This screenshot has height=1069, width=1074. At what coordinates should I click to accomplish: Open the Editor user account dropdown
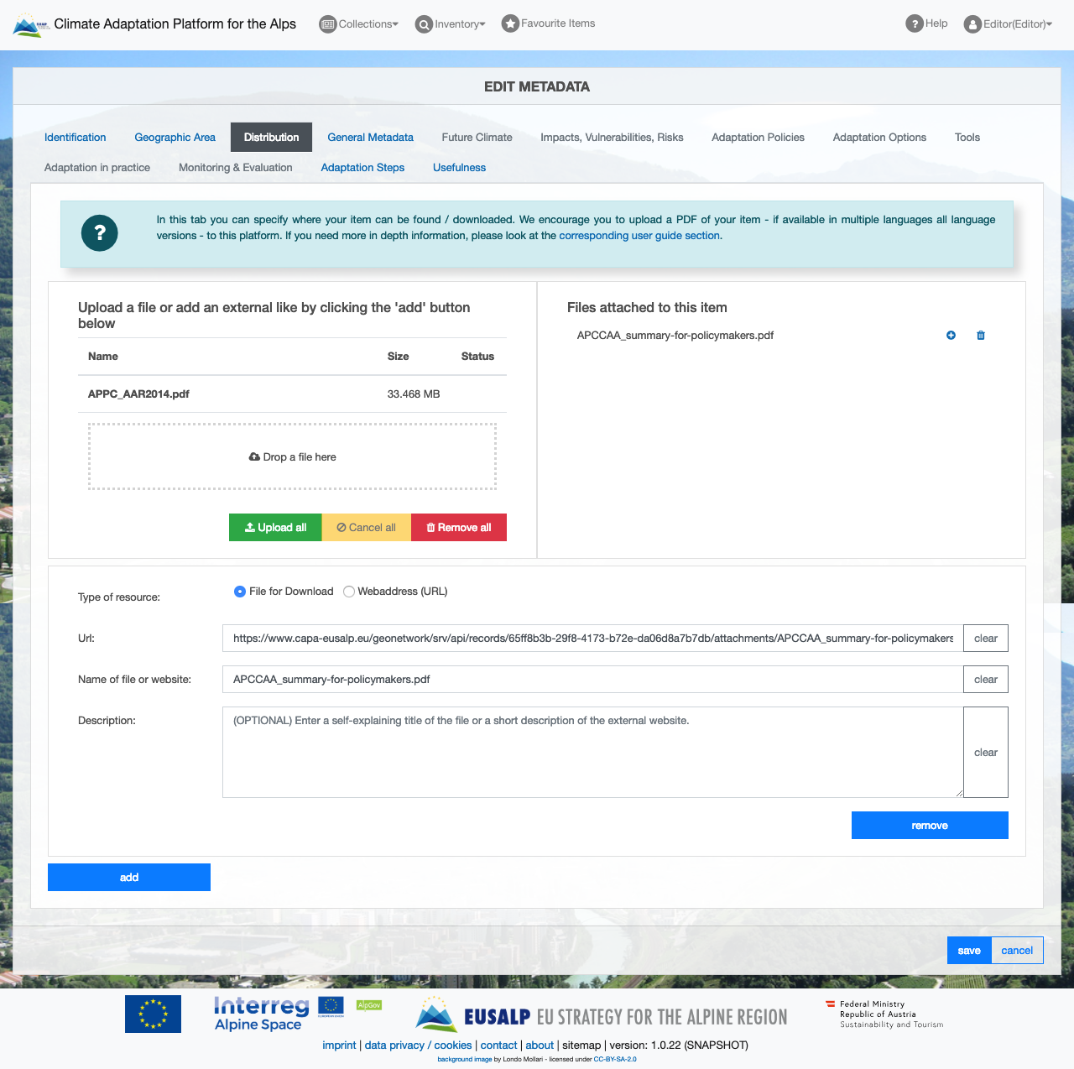pos(1008,24)
